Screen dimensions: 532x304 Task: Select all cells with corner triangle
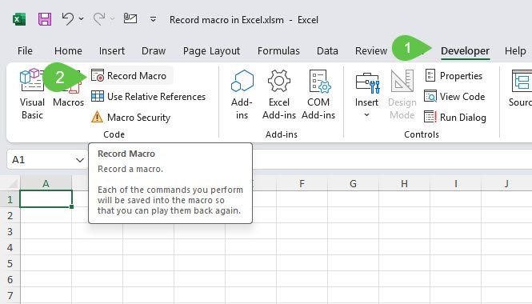(13, 183)
